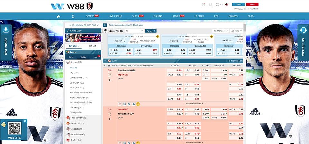The height and width of the screenshot is (144, 309).
Task: Click the soccer ball icon beside Soccer / Today
Action: tap(106, 31)
